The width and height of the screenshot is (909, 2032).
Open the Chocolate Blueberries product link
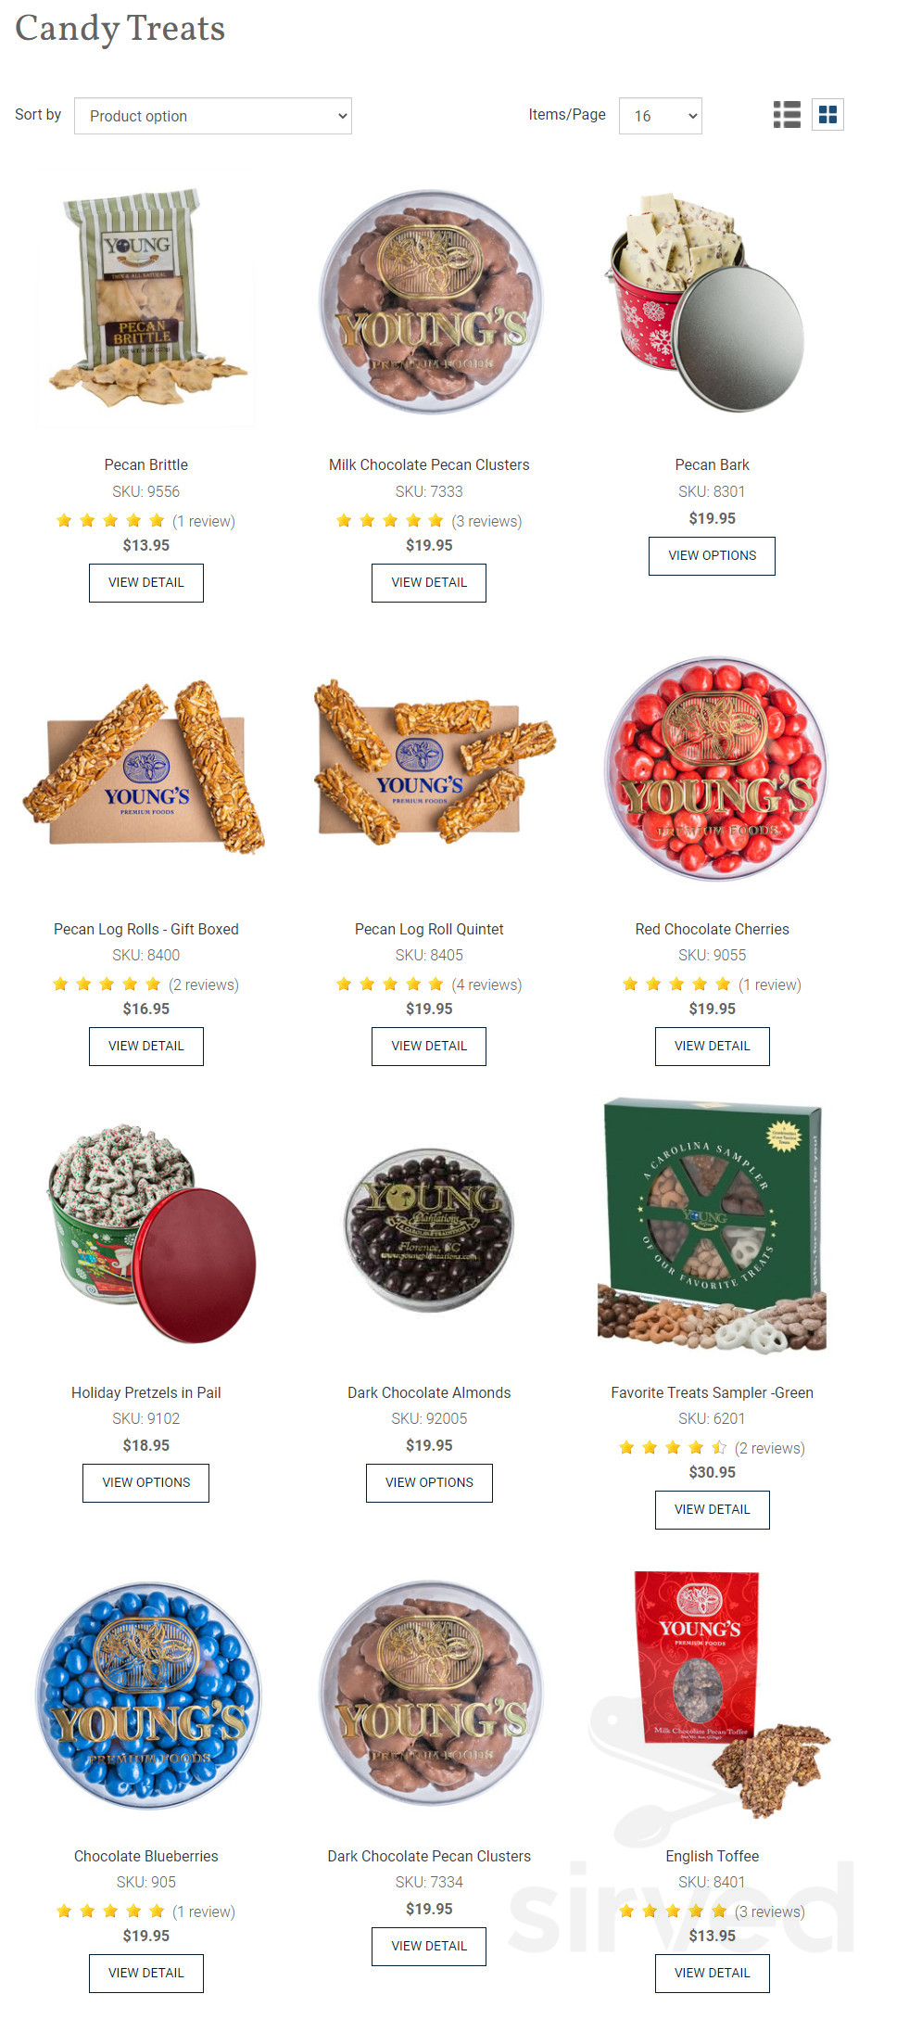point(146,1856)
